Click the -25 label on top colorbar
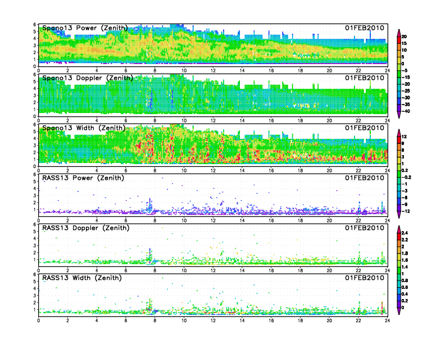This screenshot has width=445, height=344. pos(406,91)
